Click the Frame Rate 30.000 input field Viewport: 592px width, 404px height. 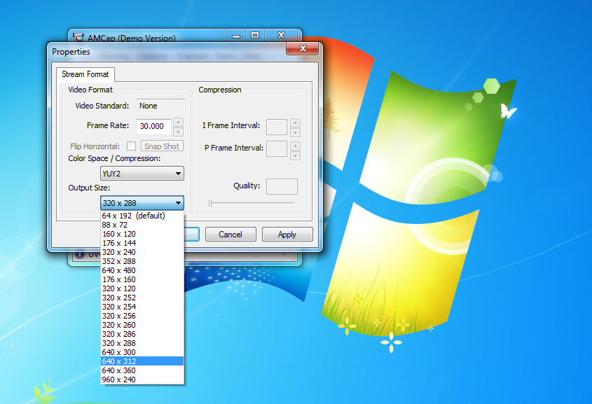coord(154,126)
